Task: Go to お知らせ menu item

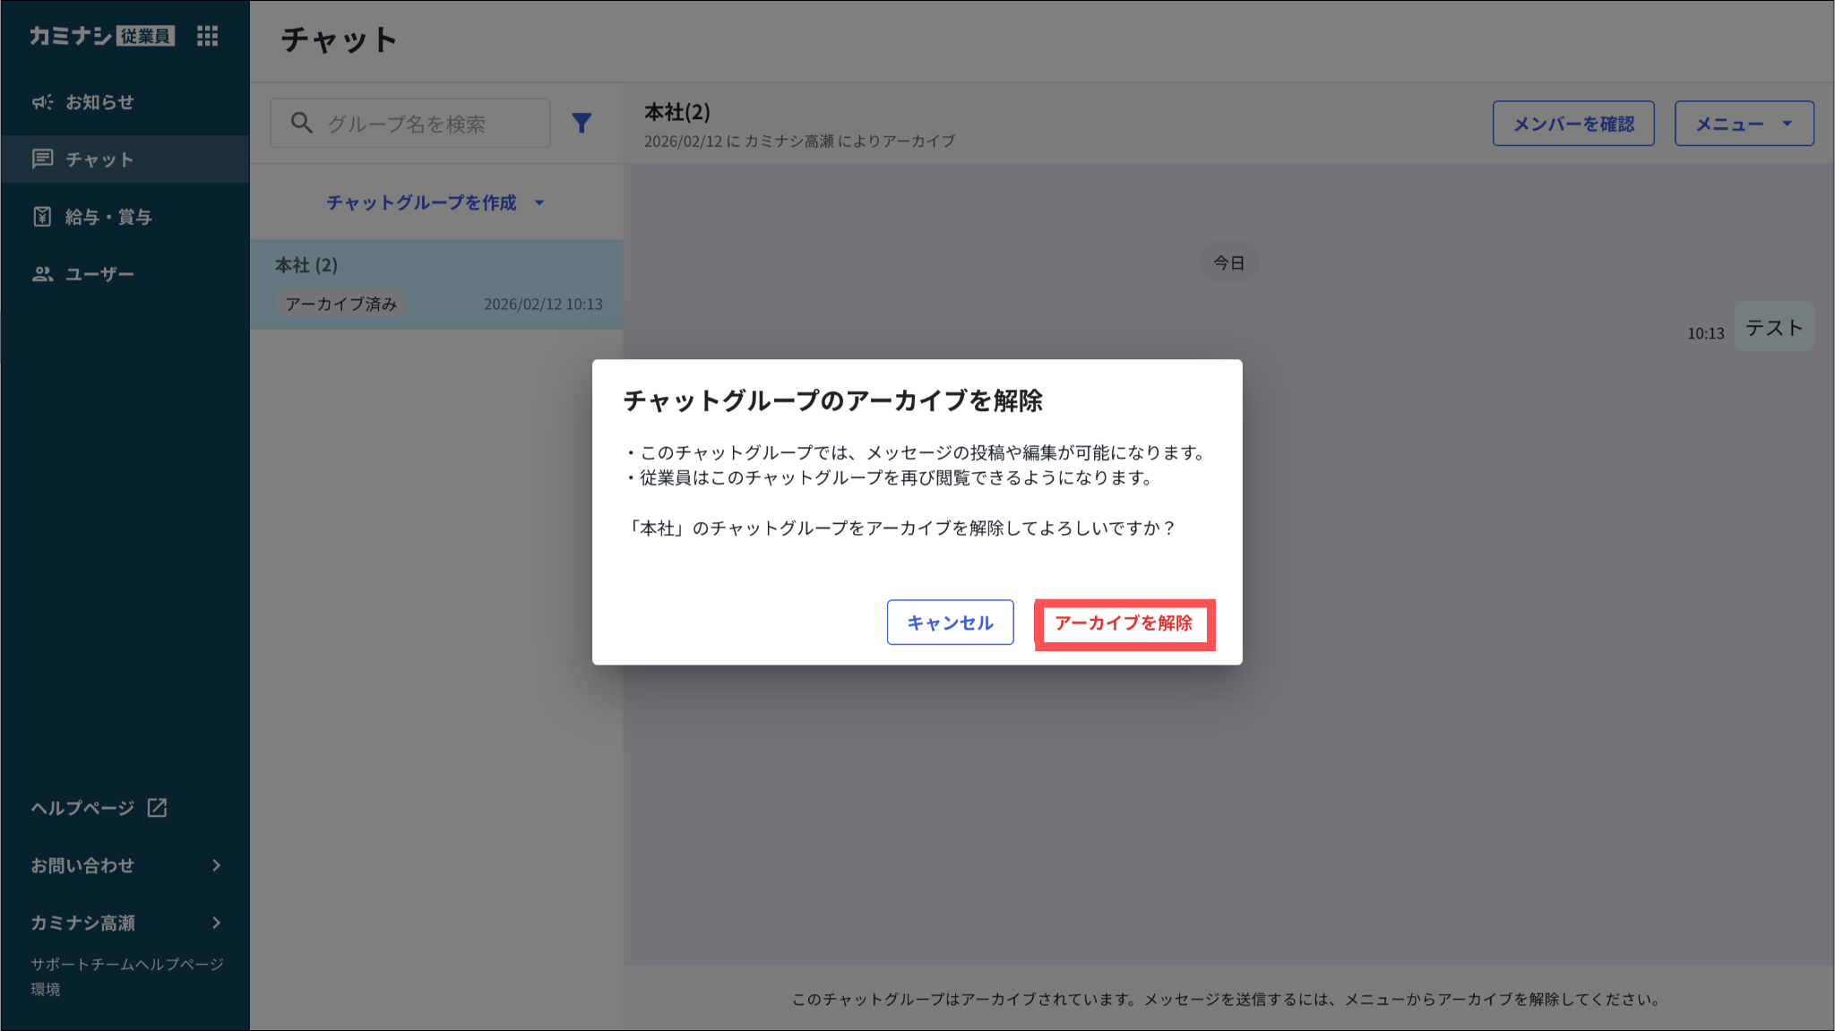Action: coord(99,102)
